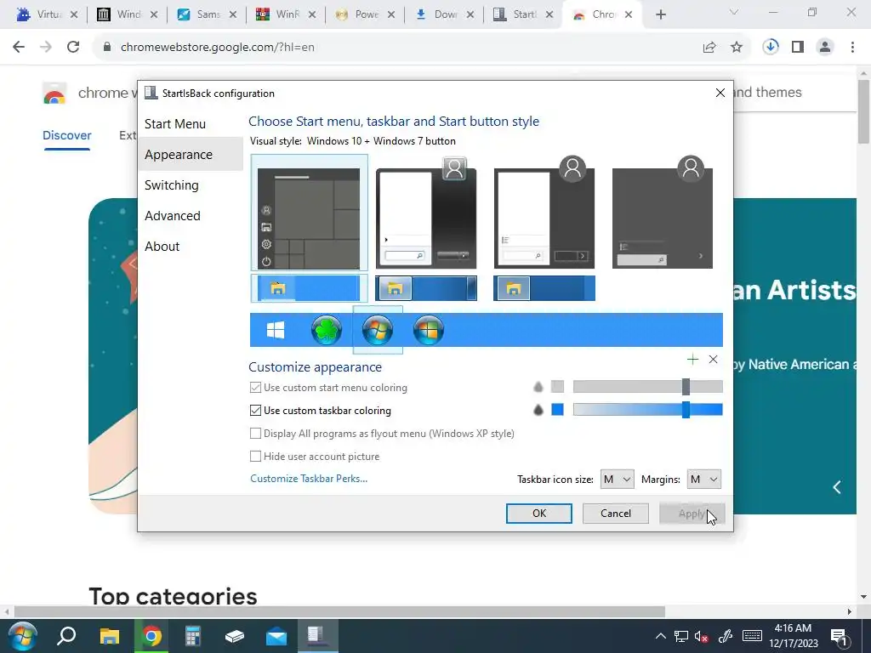Image resolution: width=871 pixels, height=653 pixels.
Task: Open a new Chrome tab
Action: click(660, 14)
